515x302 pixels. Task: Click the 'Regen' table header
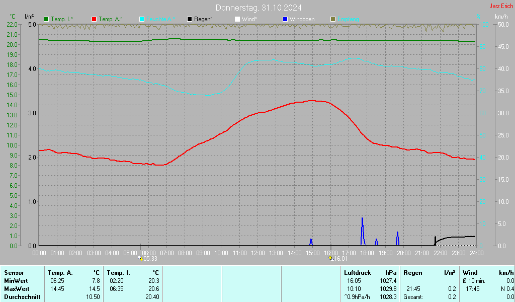coord(412,273)
